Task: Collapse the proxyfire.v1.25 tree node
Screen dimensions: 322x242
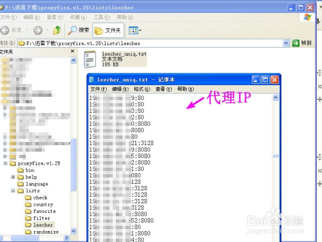Action: click(x=5, y=163)
